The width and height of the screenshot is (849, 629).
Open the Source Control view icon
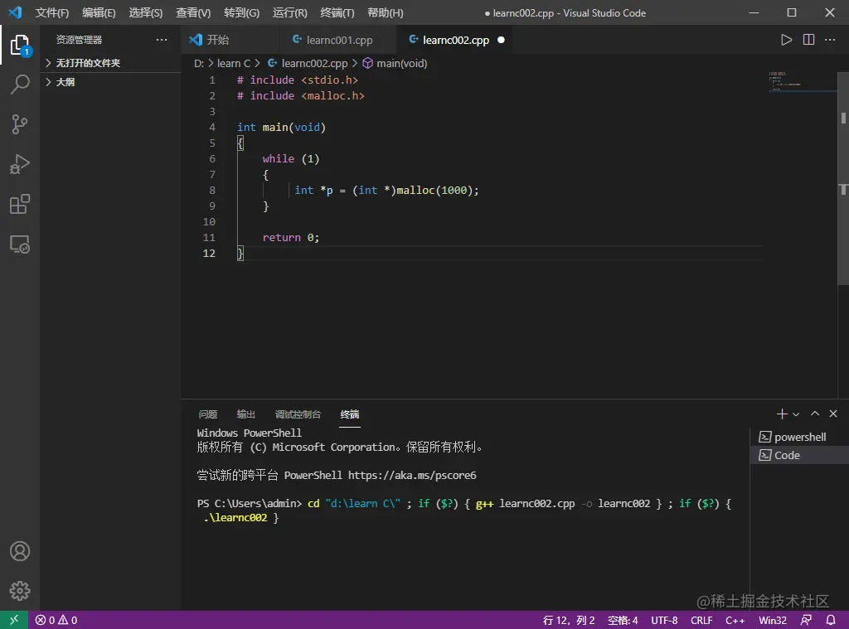(20, 124)
